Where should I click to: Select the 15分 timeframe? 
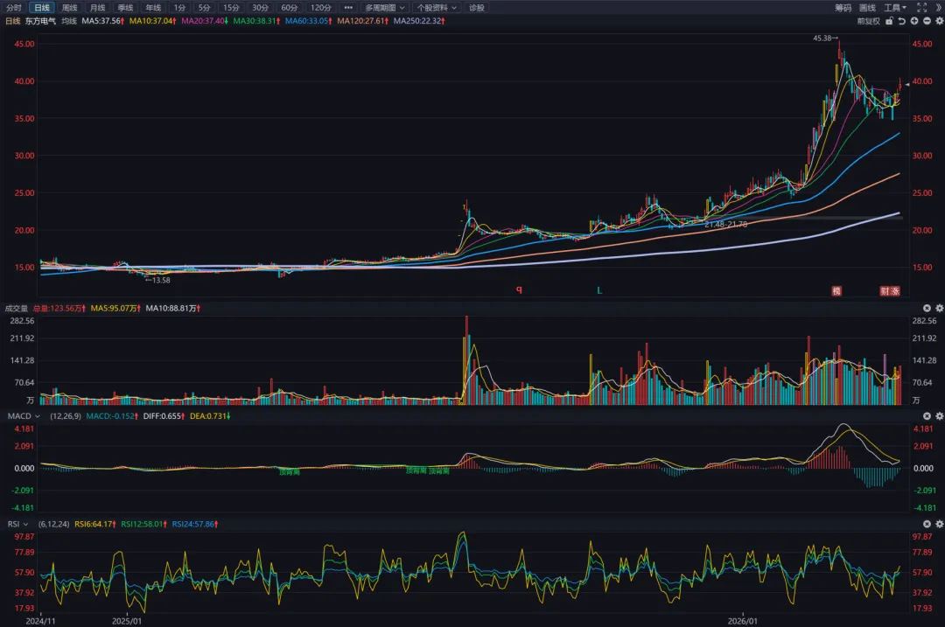coord(231,8)
